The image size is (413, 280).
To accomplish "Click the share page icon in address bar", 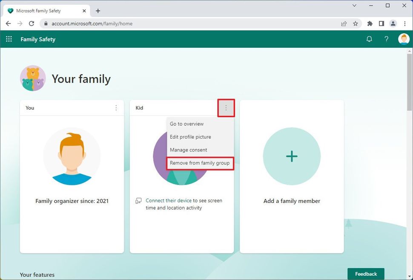I will (344, 23).
